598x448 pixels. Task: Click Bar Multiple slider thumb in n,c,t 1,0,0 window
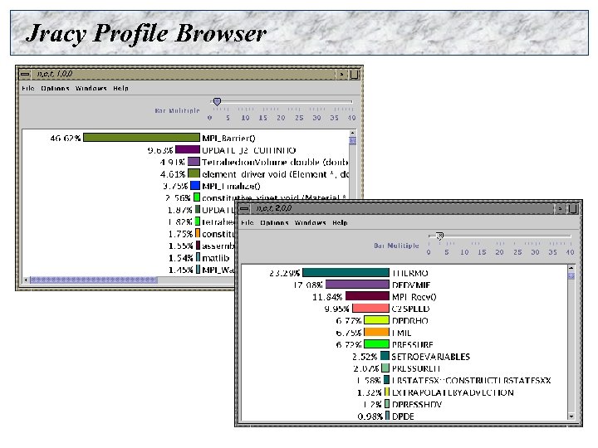click(217, 102)
